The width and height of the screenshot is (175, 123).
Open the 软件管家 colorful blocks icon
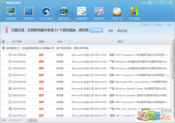pos(135,12)
